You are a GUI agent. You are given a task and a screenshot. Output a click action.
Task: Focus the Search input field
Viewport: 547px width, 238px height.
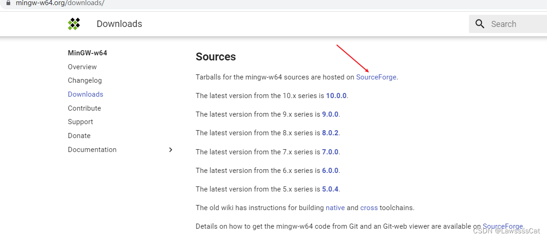508,24
